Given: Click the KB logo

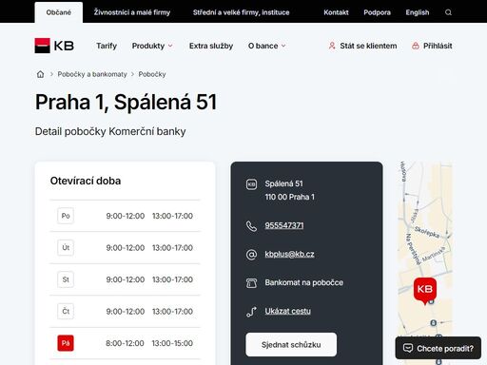Looking at the screenshot, I should click(54, 46).
